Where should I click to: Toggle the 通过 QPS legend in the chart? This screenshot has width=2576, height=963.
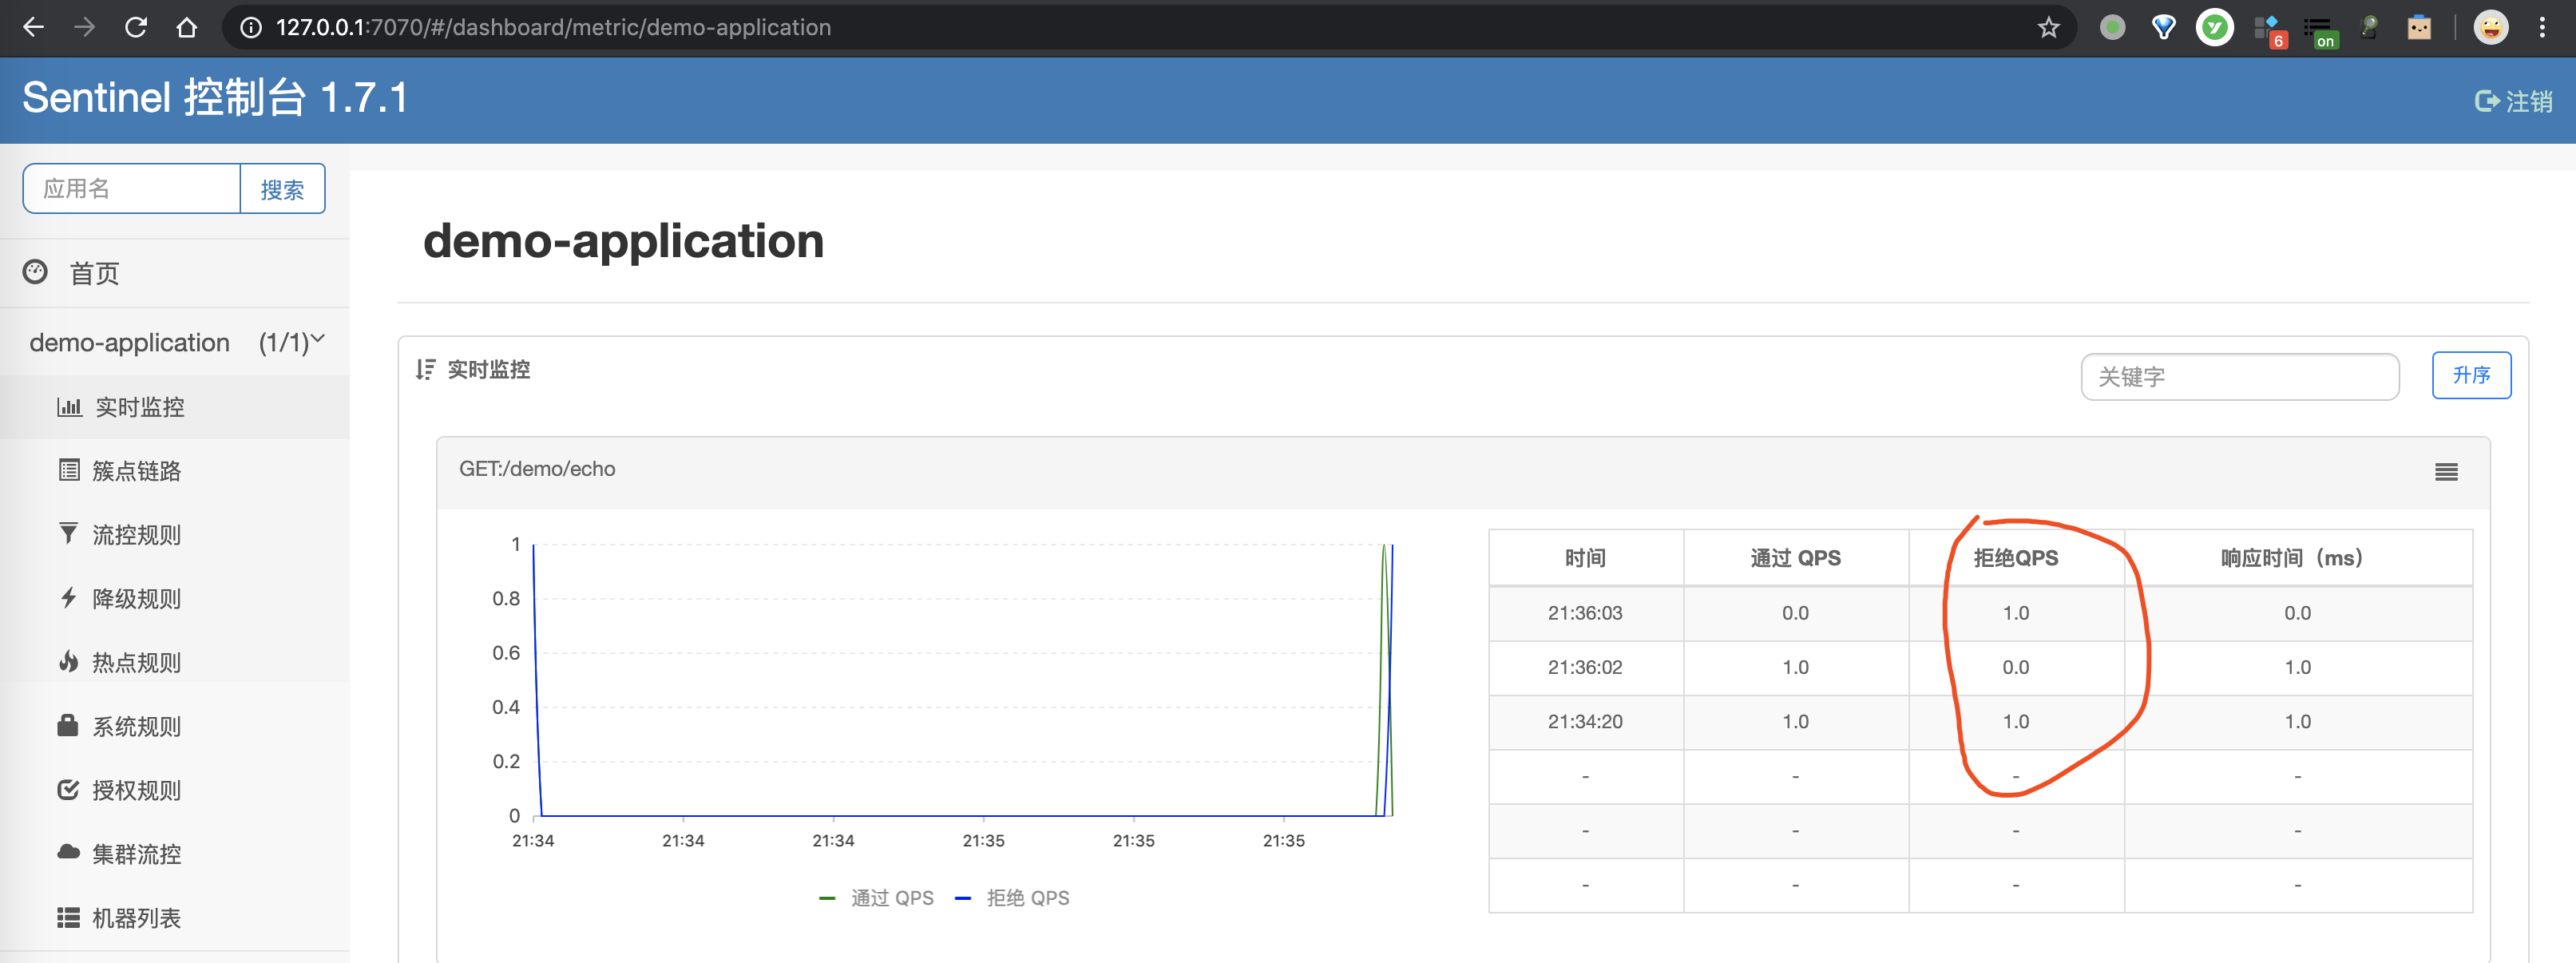(875, 897)
